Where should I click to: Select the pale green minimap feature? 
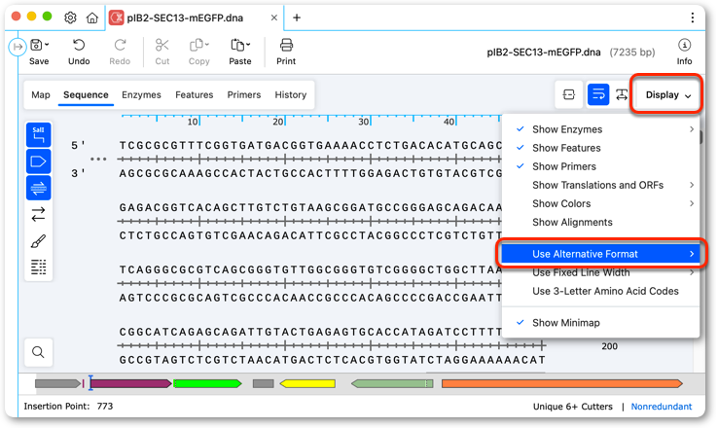392,383
